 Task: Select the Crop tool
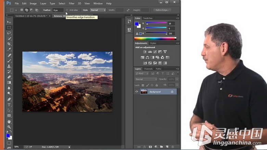coord(9,44)
